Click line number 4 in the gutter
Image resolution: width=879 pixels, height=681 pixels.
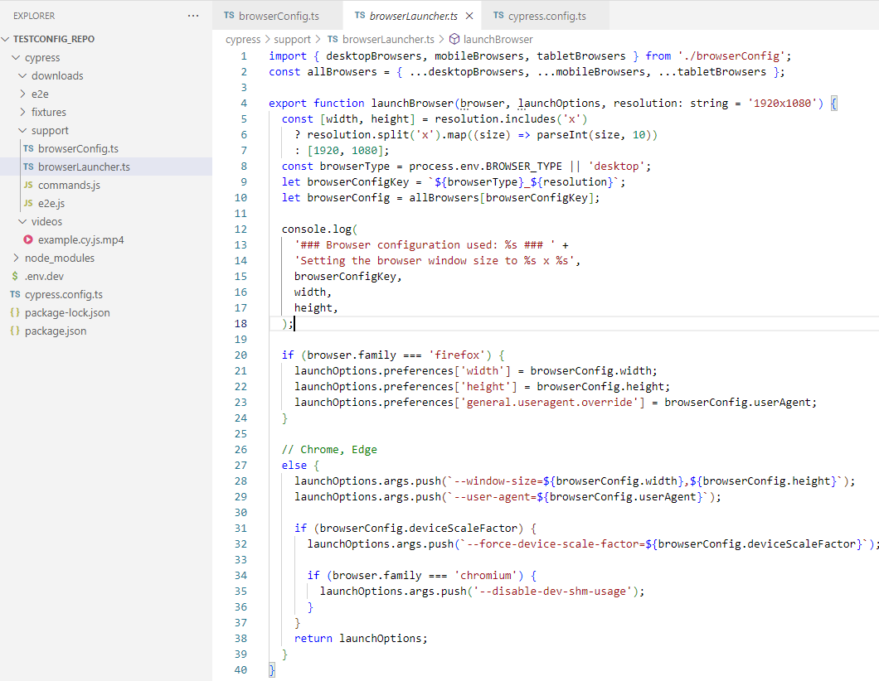[x=244, y=103]
